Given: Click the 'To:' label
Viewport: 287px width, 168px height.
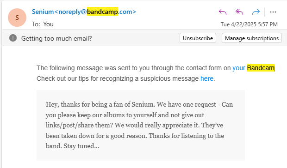Looking at the screenshot, I should (x=36, y=24).
